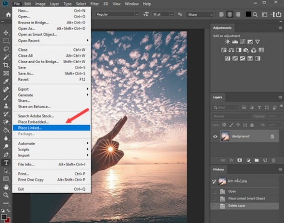Click the delete layer trash icon
284x223 pixels.
click(273, 161)
